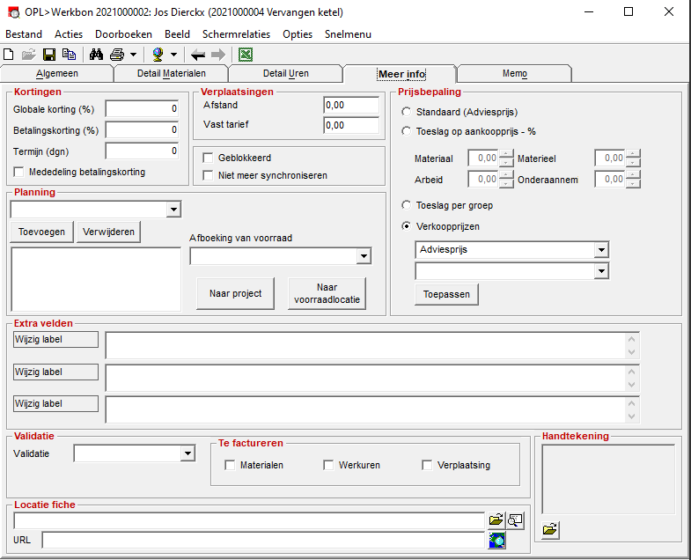691x560 pixels.
Task: Open the Acties menu
Action: (69, 34)
